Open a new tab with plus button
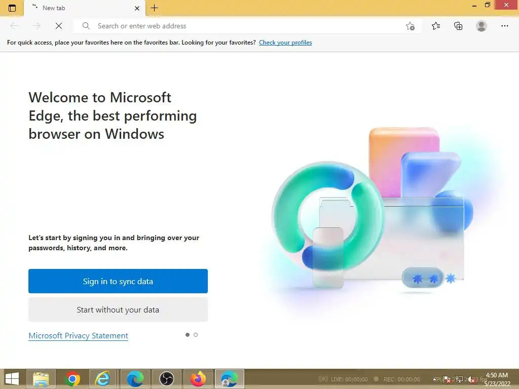This screenshot has width=519, height=389. click(x=154, y=8)
